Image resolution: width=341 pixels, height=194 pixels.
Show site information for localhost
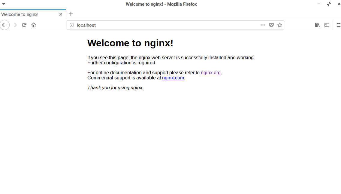pyautogui.click(x=72, y=25)
